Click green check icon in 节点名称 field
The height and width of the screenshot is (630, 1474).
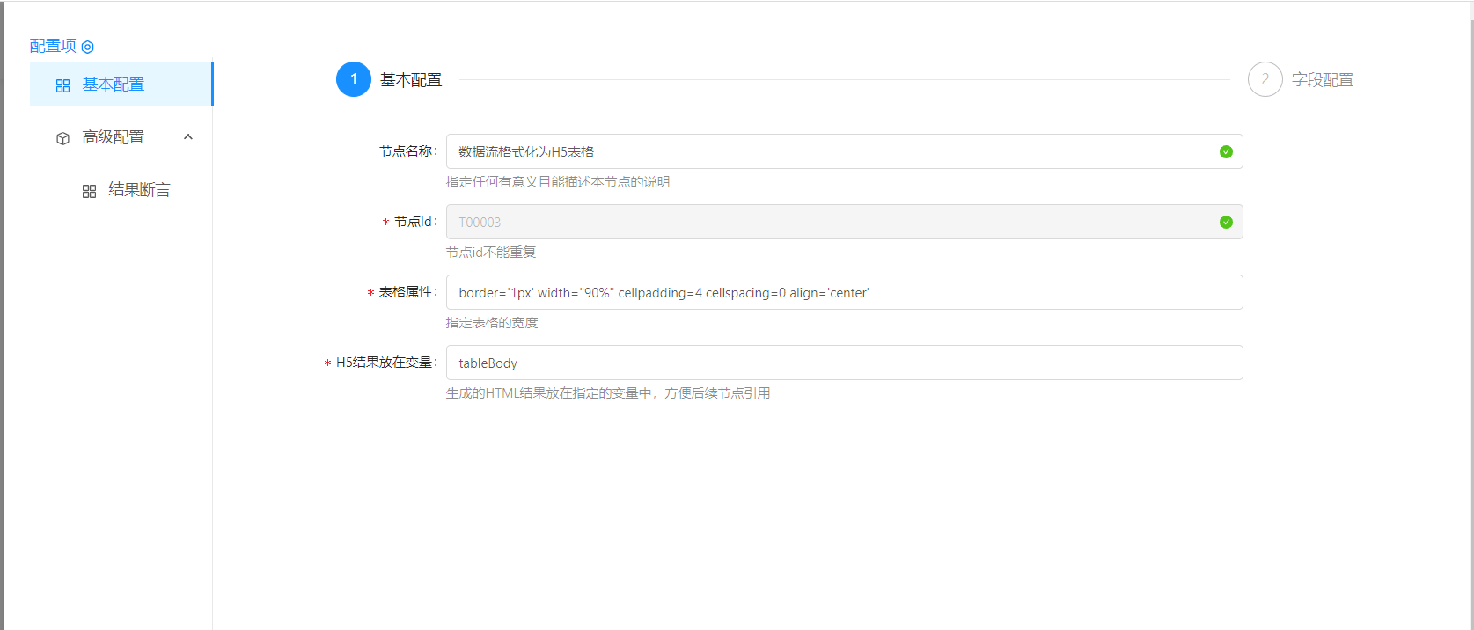(1226, 152)
